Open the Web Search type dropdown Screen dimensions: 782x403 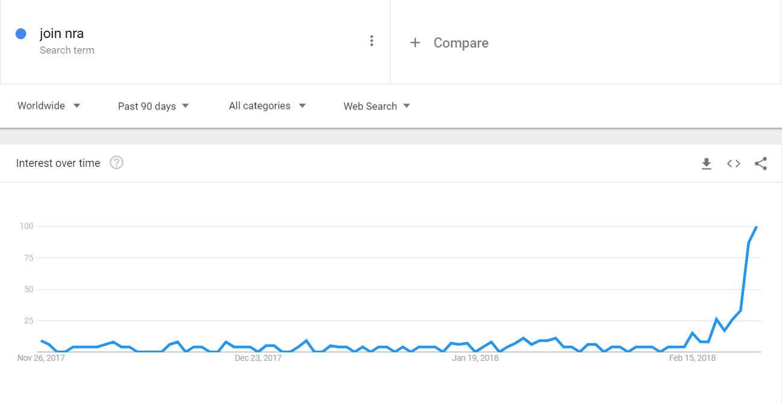point(377,106)
